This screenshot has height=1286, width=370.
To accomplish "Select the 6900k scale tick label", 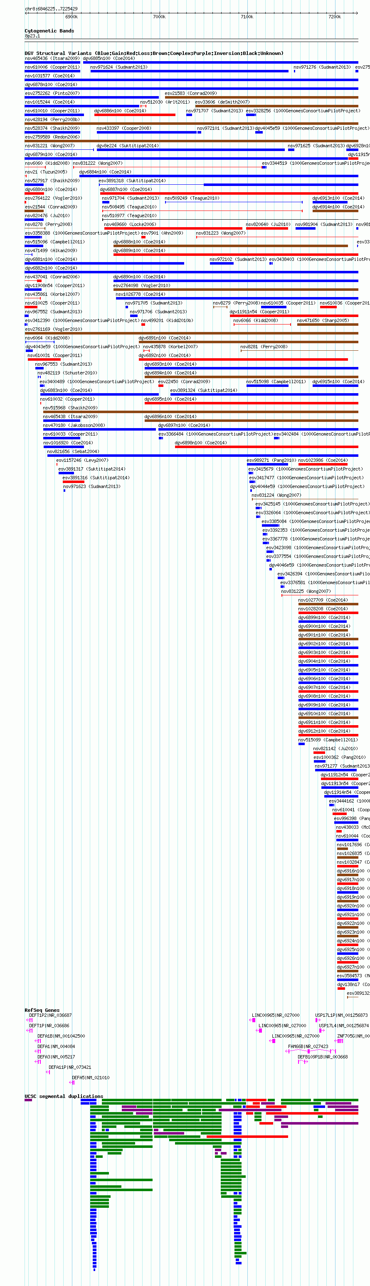I will tap(72, 17).
